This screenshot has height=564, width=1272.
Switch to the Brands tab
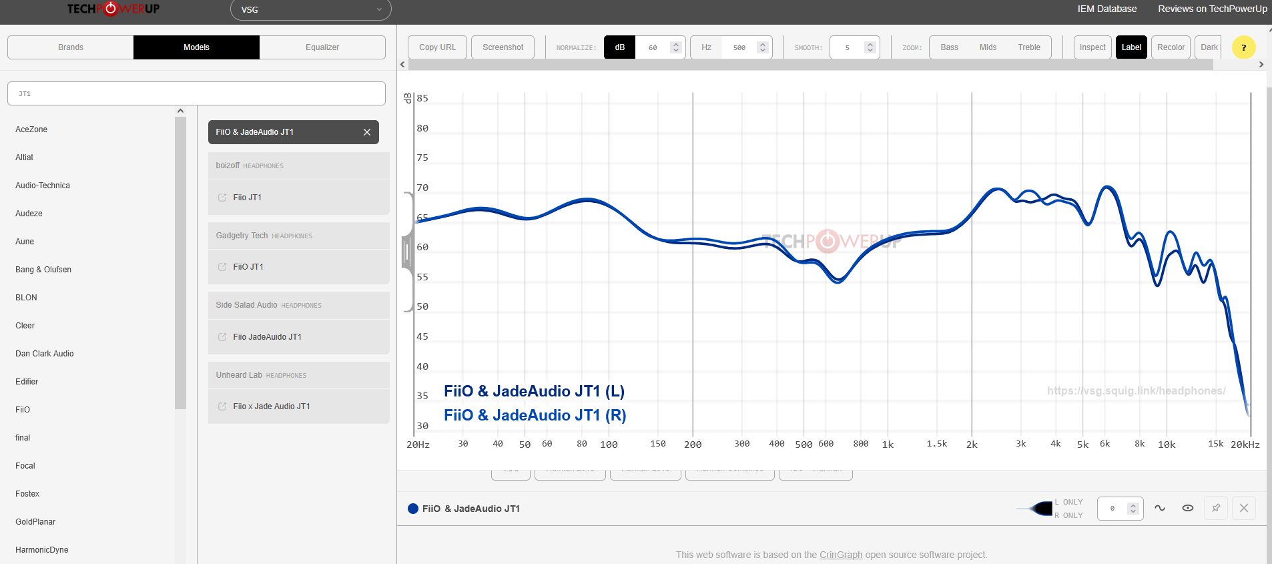point(71,47)
